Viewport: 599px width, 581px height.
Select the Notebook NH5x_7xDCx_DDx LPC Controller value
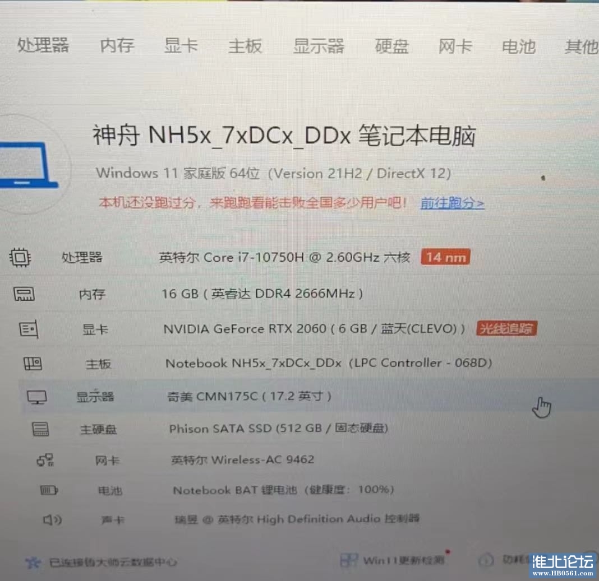point(329,362)
